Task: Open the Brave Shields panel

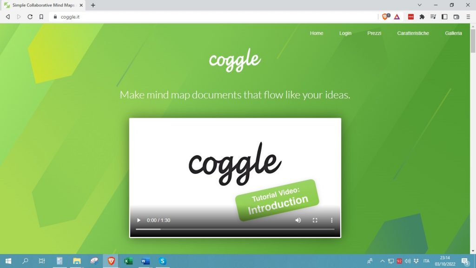Action: pyautogui.click(x=385, y=17)
